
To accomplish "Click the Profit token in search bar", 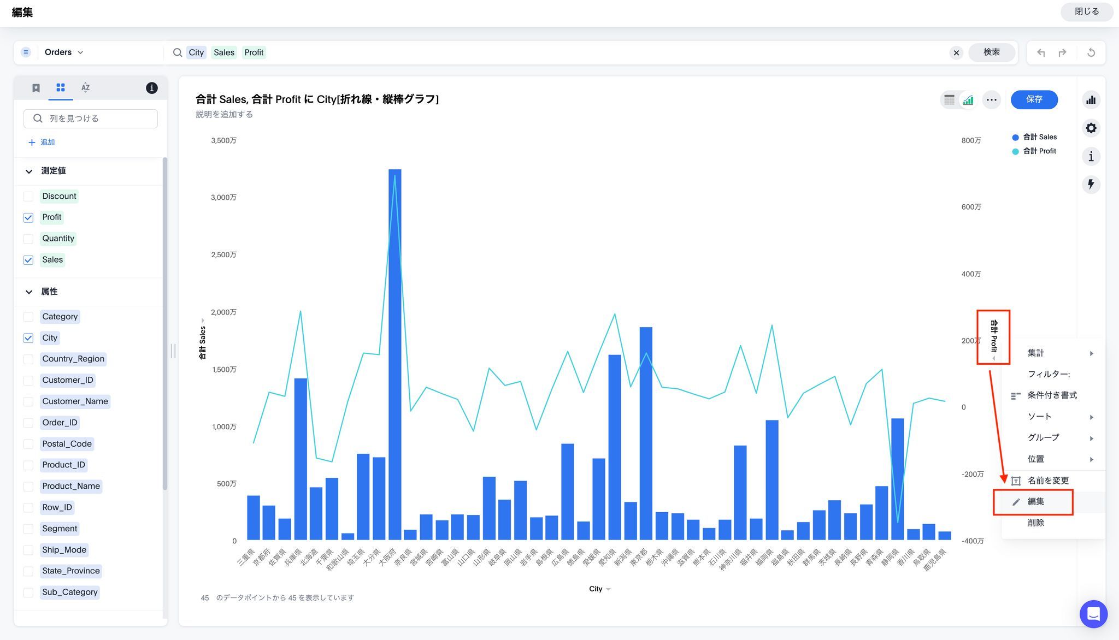I will 254,53.
